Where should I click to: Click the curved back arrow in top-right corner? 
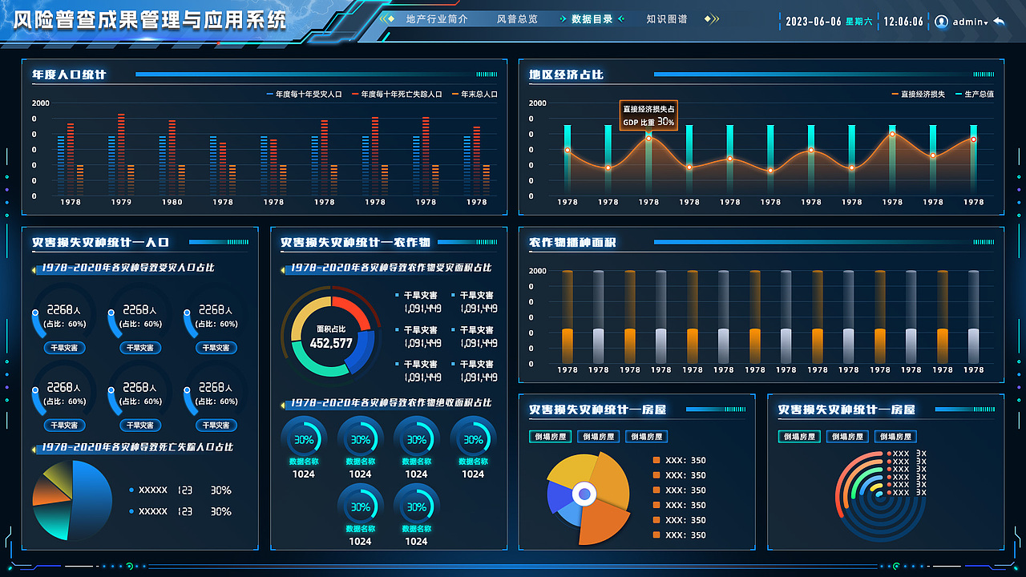pyautogui.click(x=999, y=21)
